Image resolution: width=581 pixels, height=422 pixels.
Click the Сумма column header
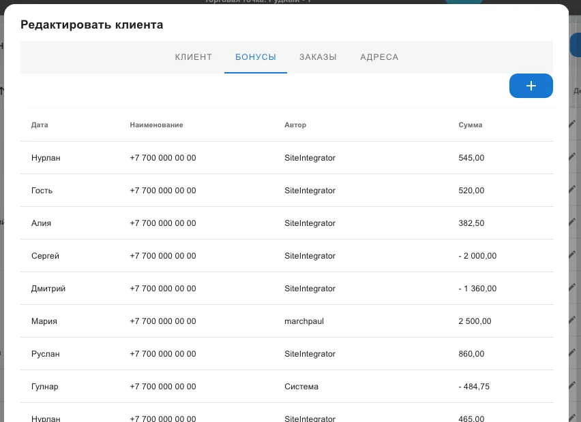(471, 125)
